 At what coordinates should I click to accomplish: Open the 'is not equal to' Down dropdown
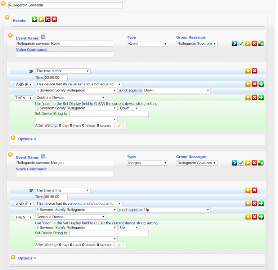[176, 90]
